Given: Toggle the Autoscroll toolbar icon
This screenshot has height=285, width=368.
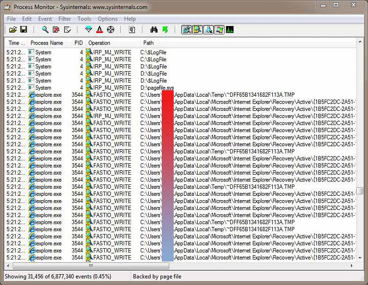Looking at the screenshot, I should (x=56, y=29).
